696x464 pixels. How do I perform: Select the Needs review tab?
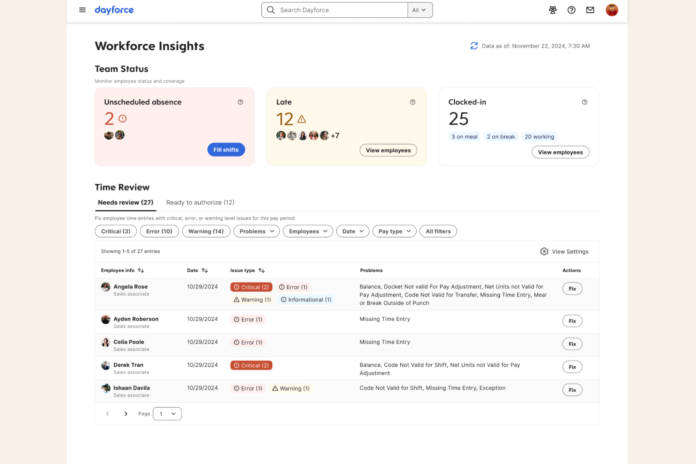click(125, 202)
